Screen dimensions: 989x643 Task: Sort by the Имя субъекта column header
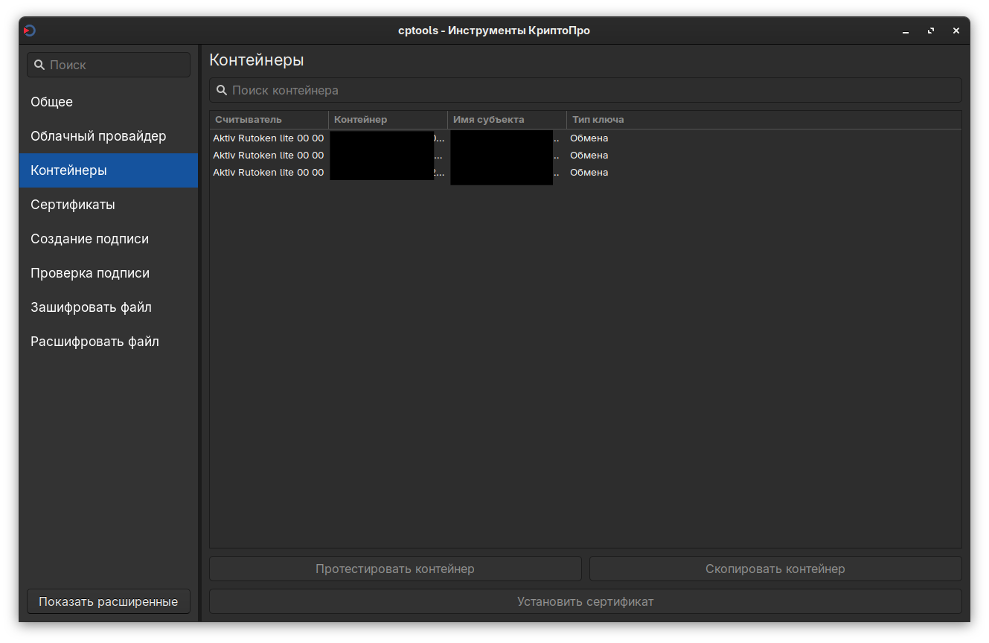(x=508, y=120)
